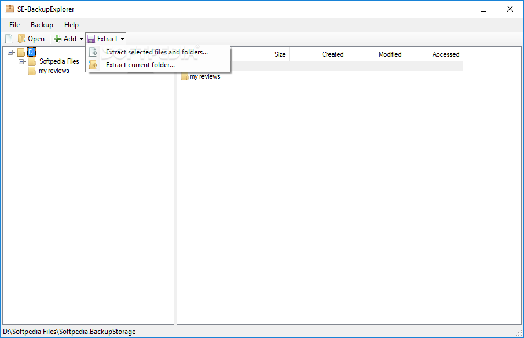This screenshot has width=524, height=338.
Task: Select Softpedia Files in the tree
Action: coord(59,61)
